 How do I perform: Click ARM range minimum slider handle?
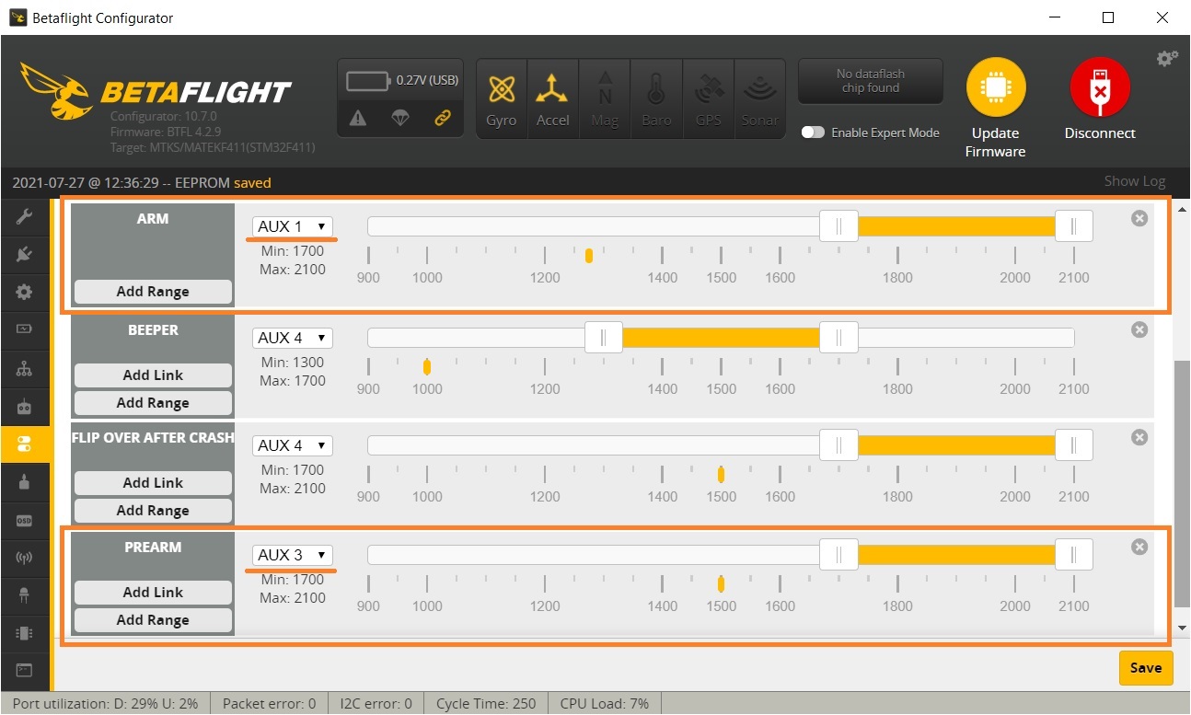[838, 226]
